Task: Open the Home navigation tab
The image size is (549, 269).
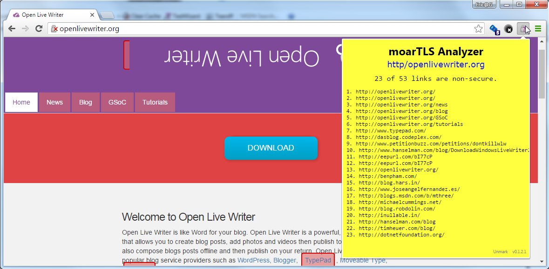Action: point(21,102)
